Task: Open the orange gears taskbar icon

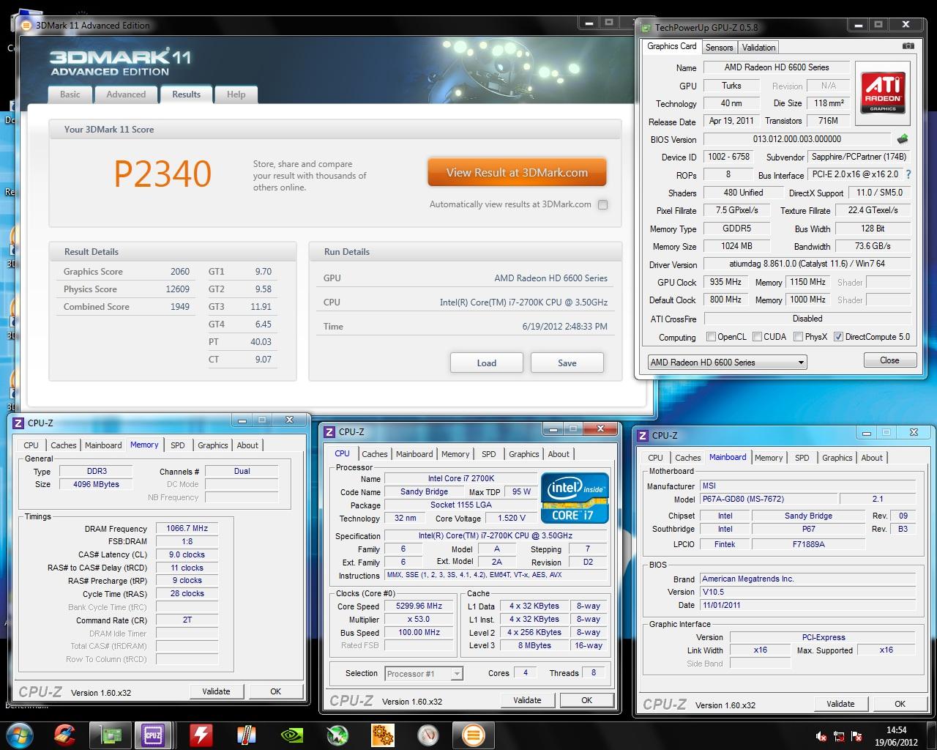Action: click(x=383, y=735)
